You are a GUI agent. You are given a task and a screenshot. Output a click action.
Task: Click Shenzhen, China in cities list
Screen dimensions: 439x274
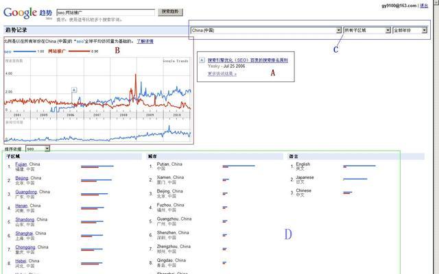tap(173, 233)
